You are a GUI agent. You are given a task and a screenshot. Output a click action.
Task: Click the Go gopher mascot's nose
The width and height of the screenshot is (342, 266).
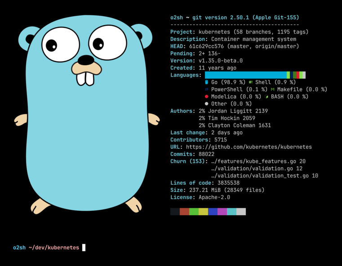(86, 60)
